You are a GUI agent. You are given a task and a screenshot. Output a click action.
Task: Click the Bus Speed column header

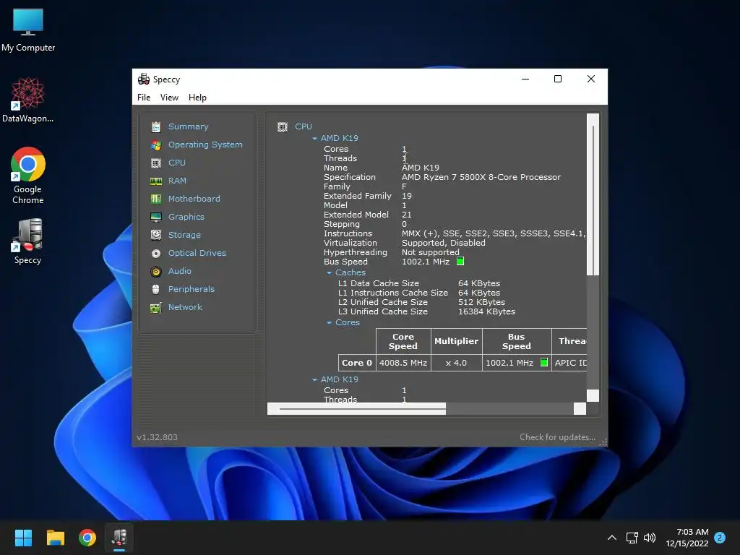[517, 341]
